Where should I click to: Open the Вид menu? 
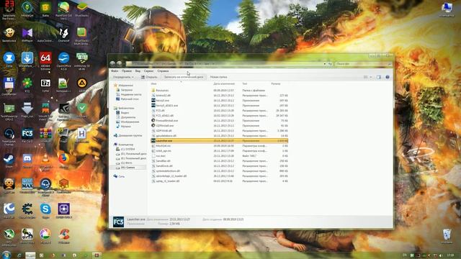pyautogui.click(x=138, y=71)
